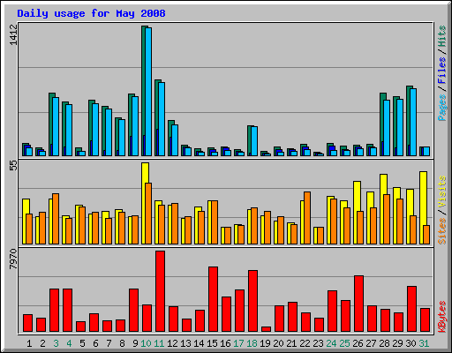Click day 7 label on the x-axis
The width and height of the screenshot is (452, 353).
pyautogui.click(x=109, y=343)
